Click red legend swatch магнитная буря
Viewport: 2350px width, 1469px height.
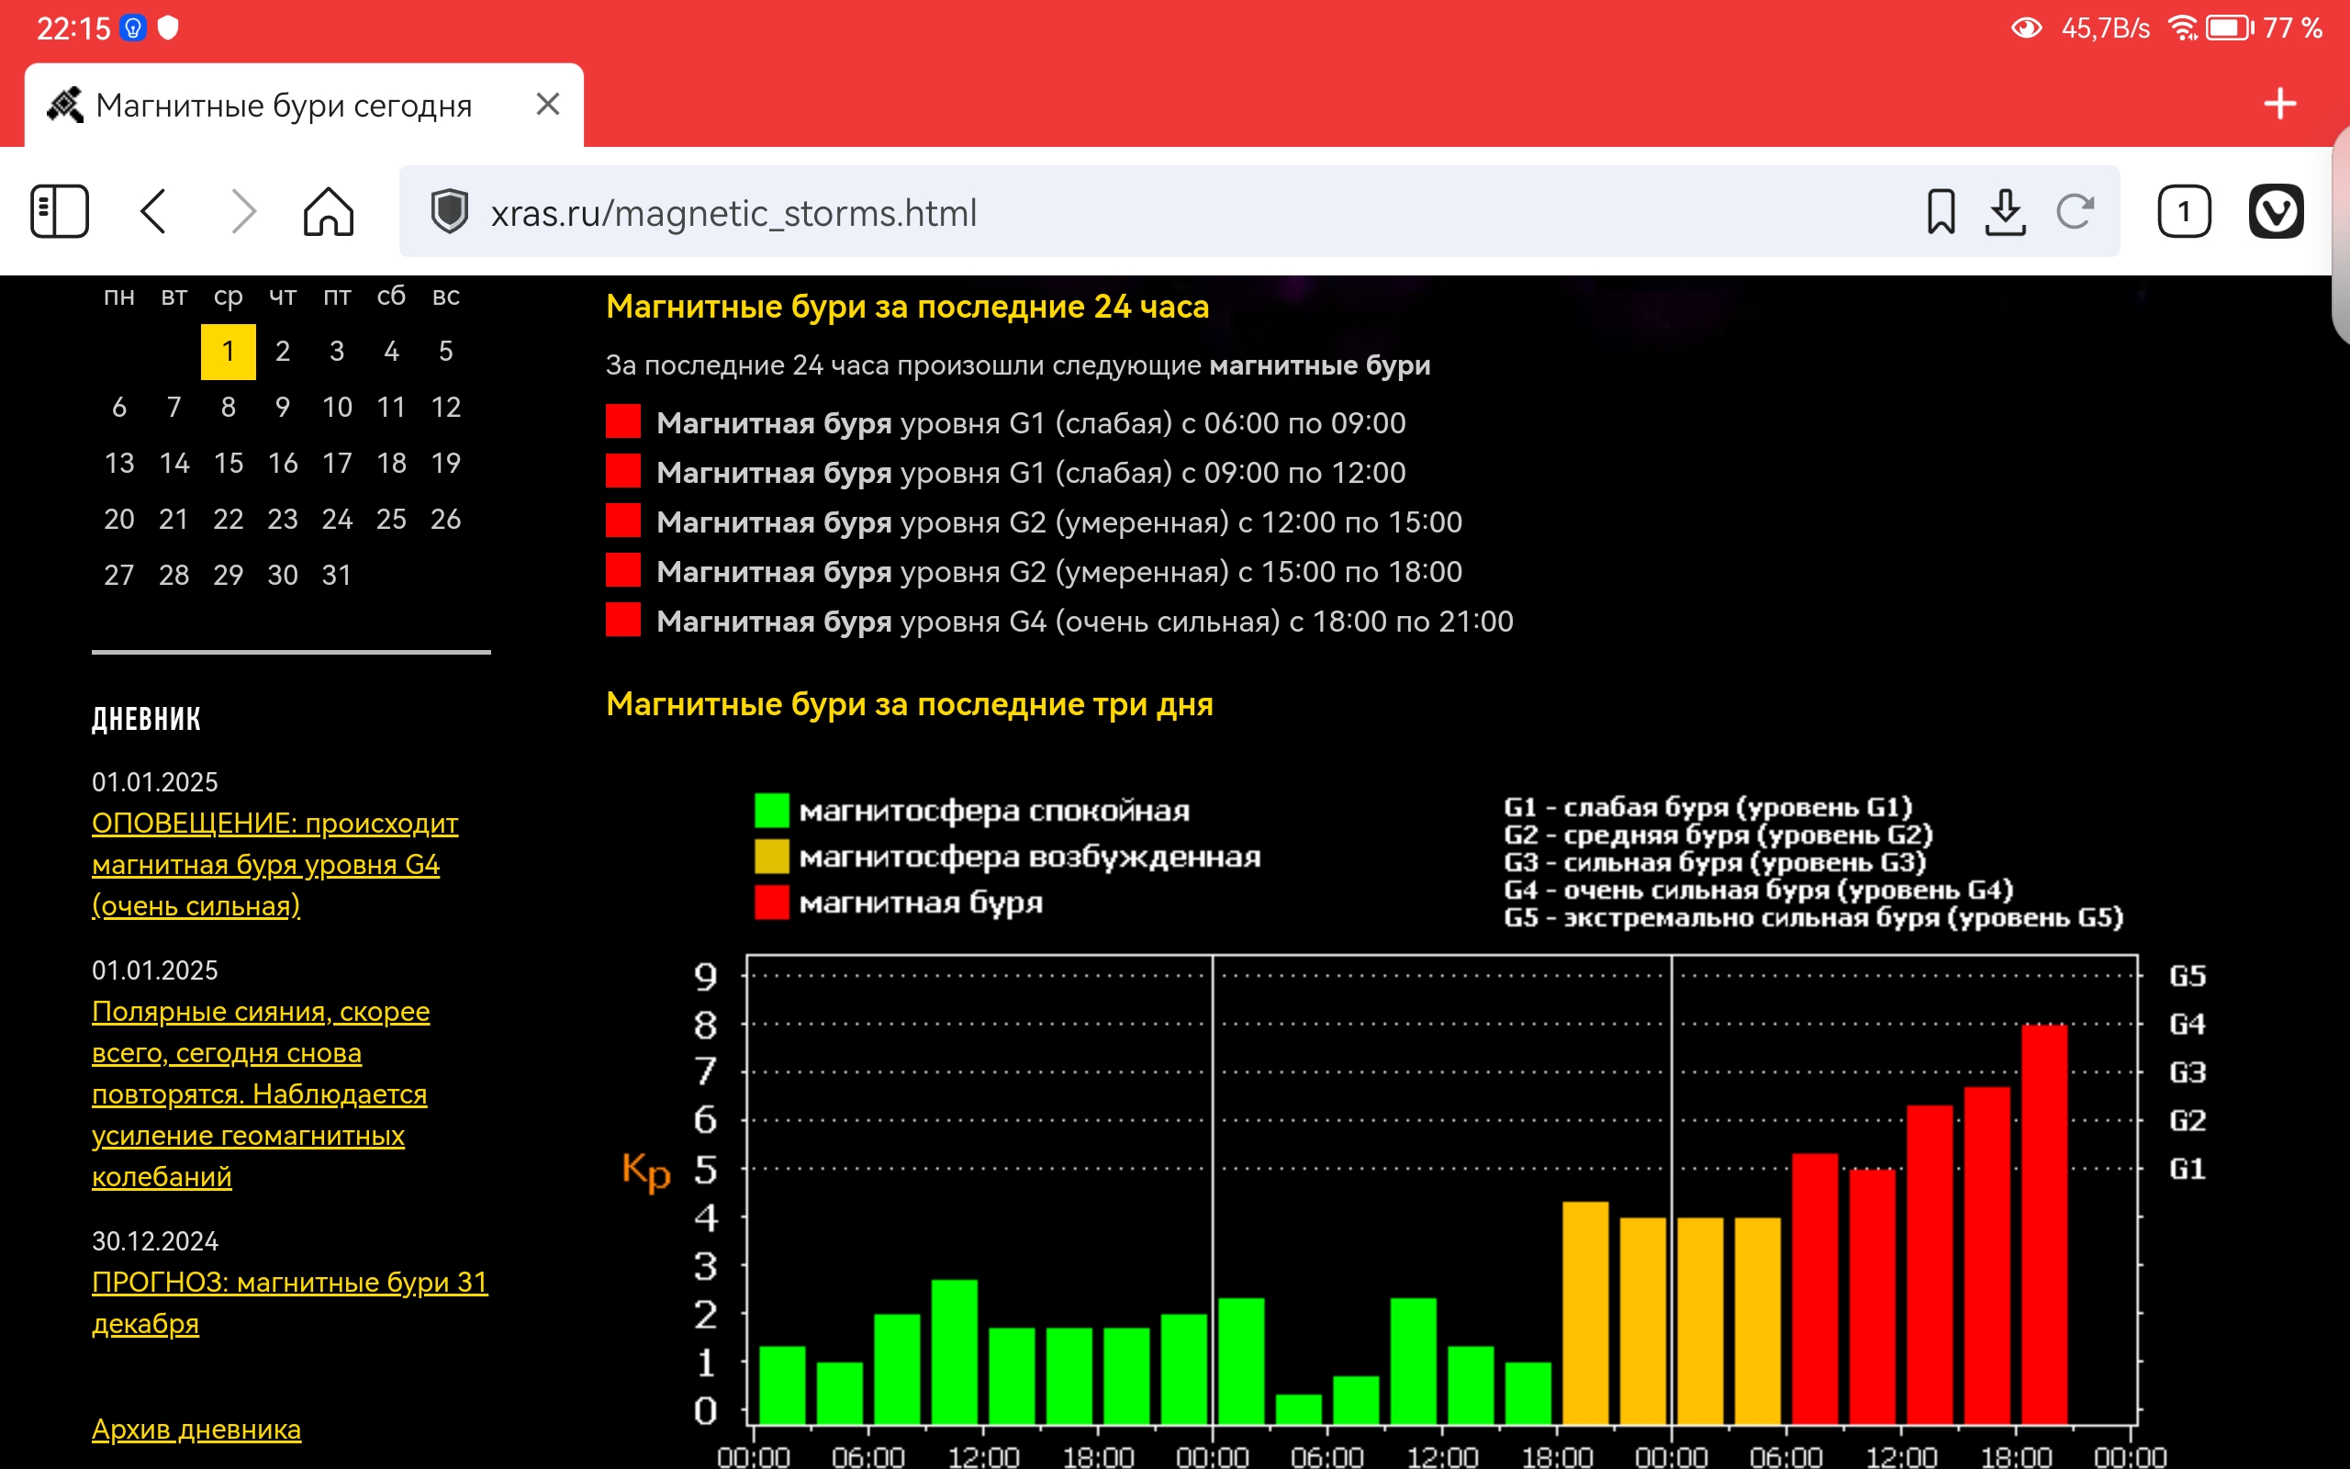(772, 902)
